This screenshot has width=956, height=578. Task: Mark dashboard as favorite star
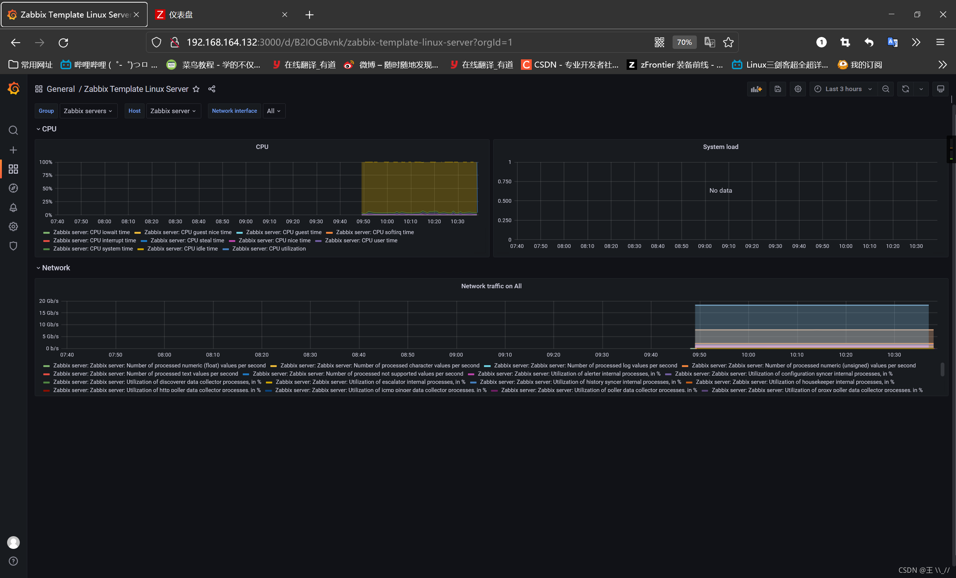pyautogui.click(x=196, y=89)
